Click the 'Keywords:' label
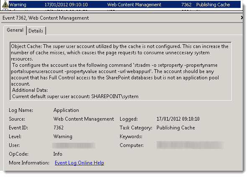The image size is (249, 177). (131, 137)
